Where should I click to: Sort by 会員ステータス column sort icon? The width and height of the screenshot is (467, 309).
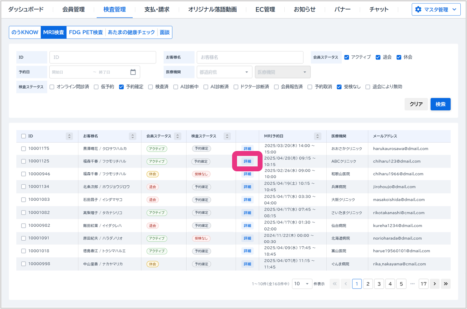177,136
